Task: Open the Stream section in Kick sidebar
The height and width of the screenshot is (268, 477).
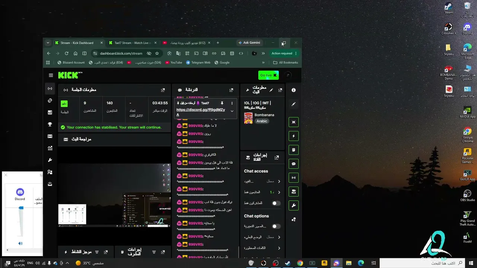Action: point(50,89)
